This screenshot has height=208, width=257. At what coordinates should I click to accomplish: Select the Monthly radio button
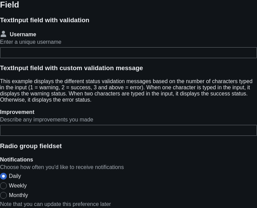(x=3, y=195)
